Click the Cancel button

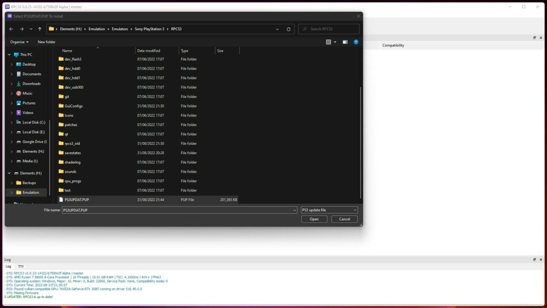344,219
